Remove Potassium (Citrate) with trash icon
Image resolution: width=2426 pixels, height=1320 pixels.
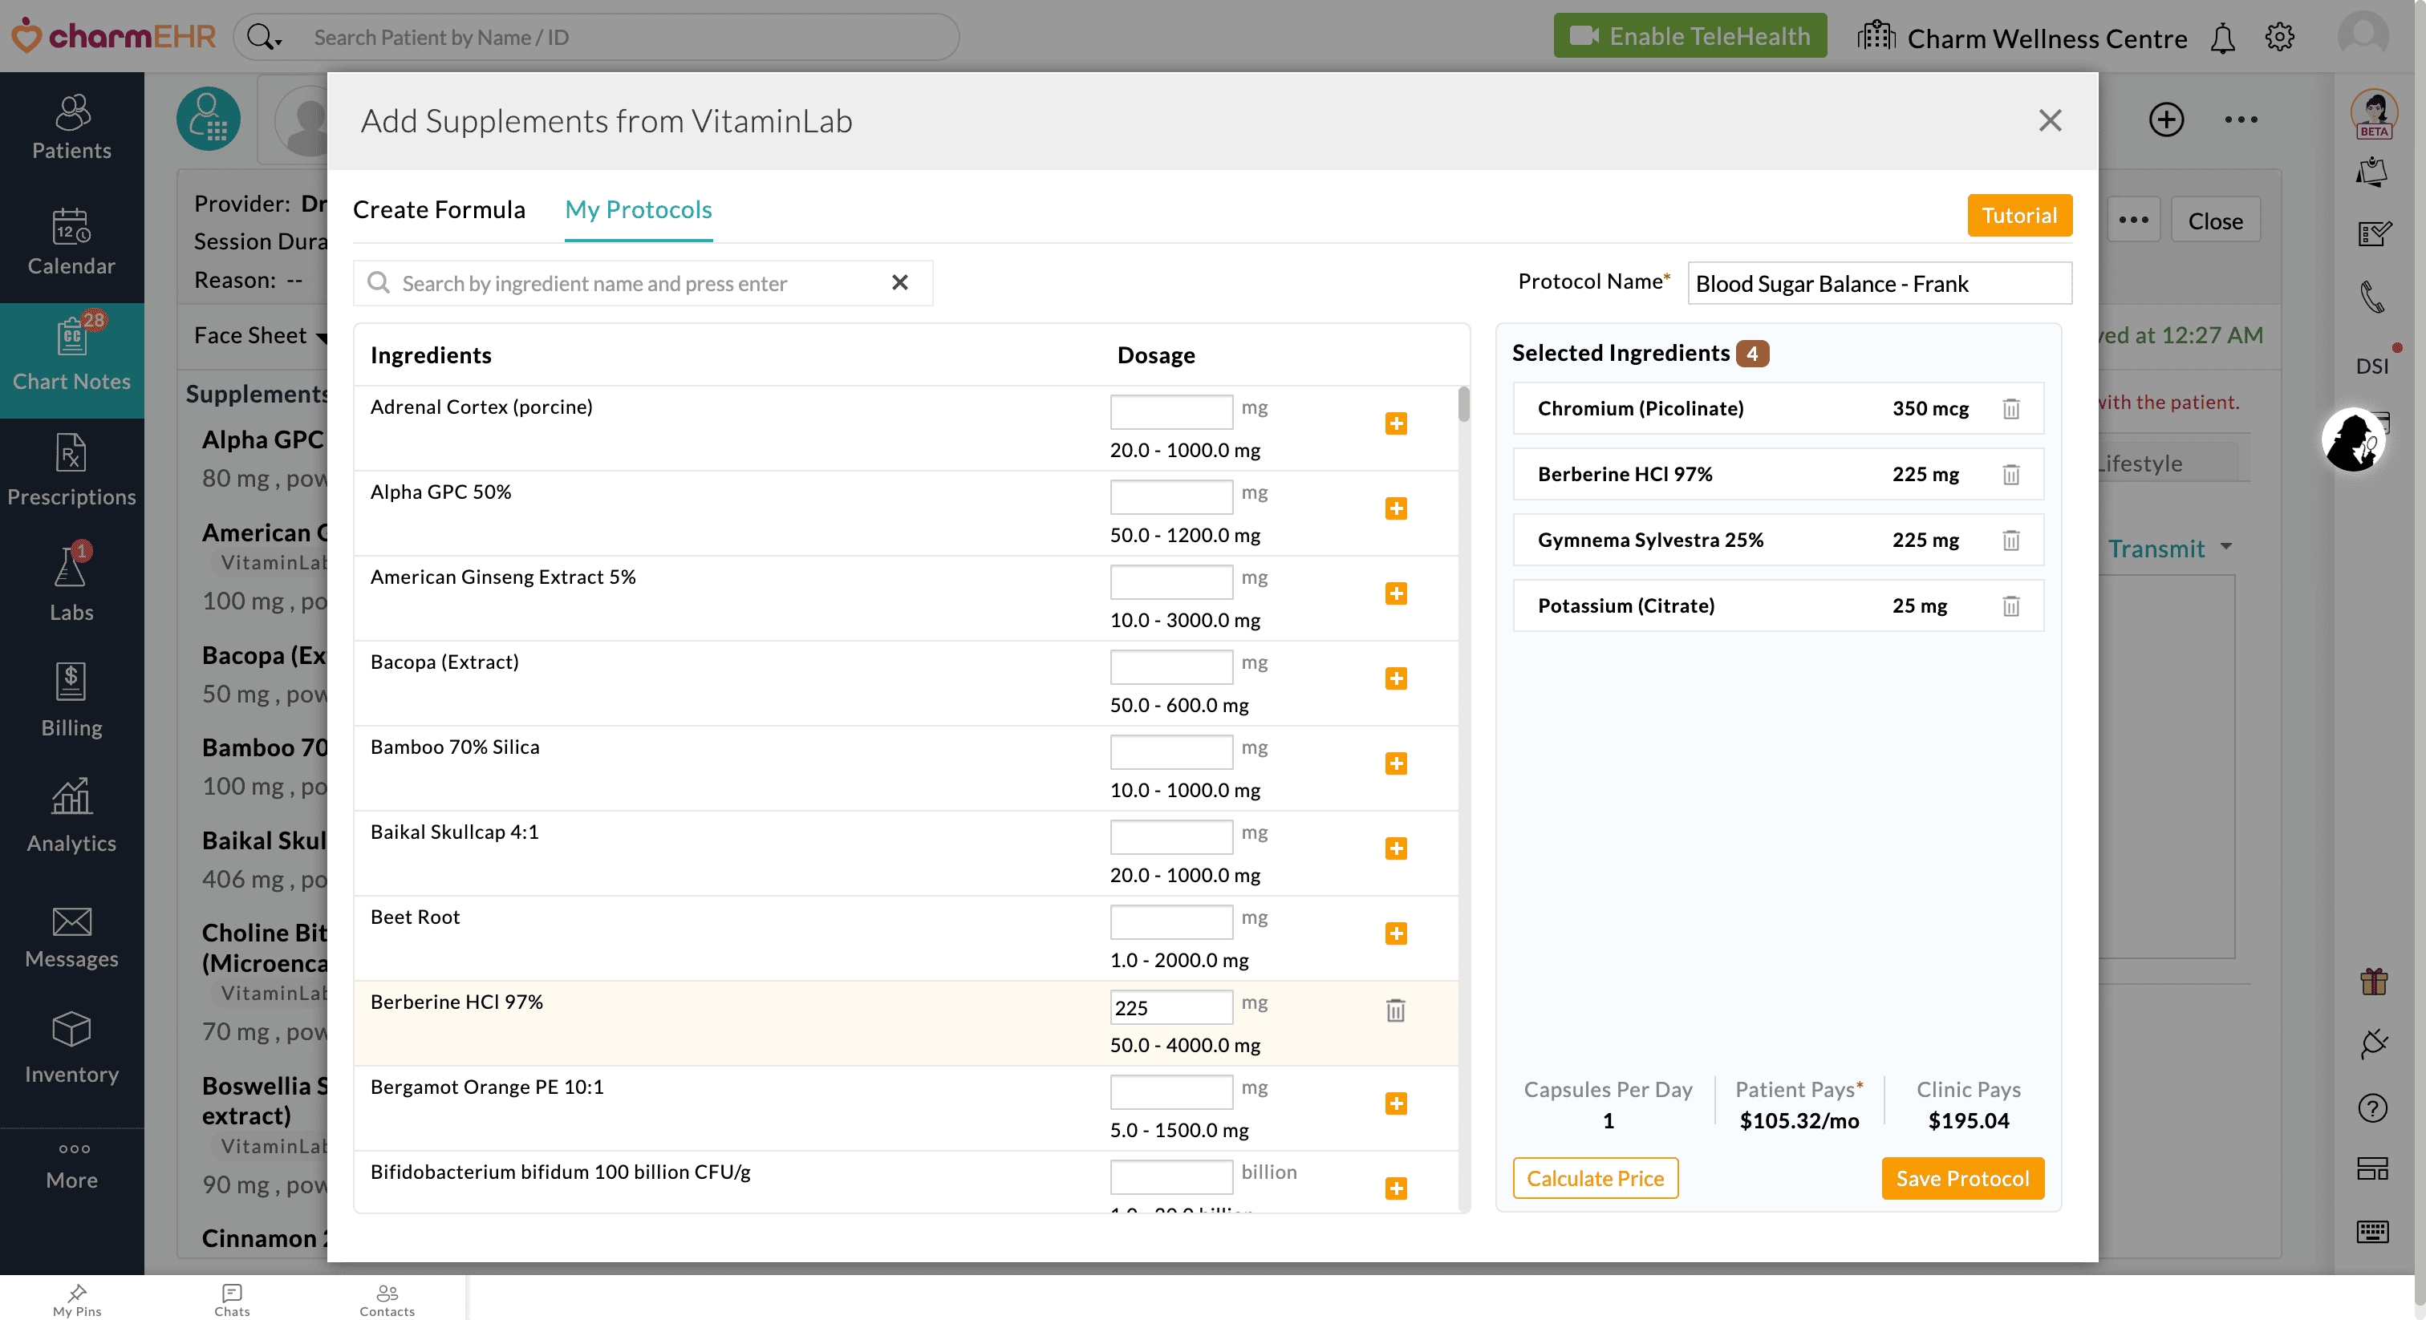pyautogui.click(x=2010, y=606)
